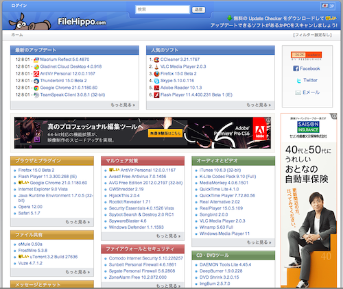The width and height of the screenshot is (343, 289).
Task: Open CCleaner 3.21.1767 link
Action: [180, 60]
